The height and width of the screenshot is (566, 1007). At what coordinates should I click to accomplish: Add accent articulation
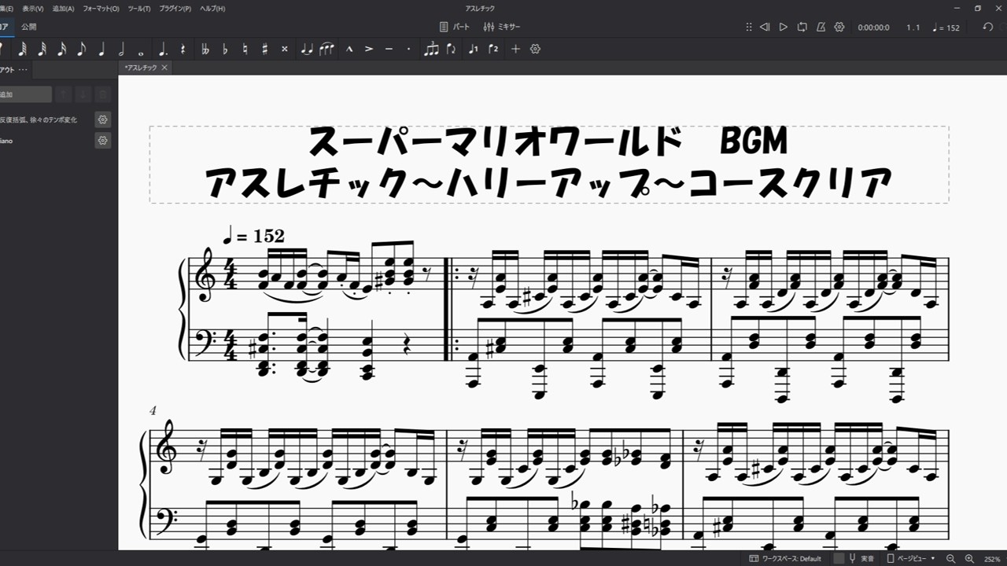369,49
